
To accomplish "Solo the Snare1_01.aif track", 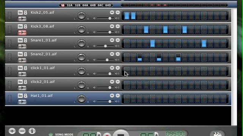I will click(x=118, y=40).
